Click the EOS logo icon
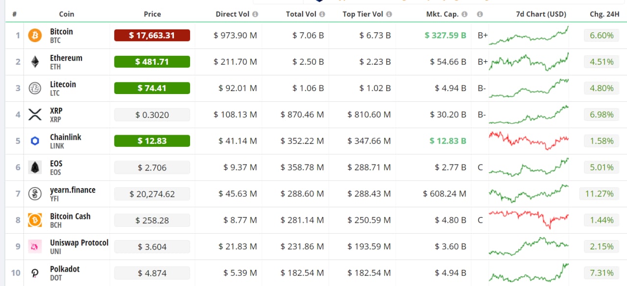 point(35,167)
